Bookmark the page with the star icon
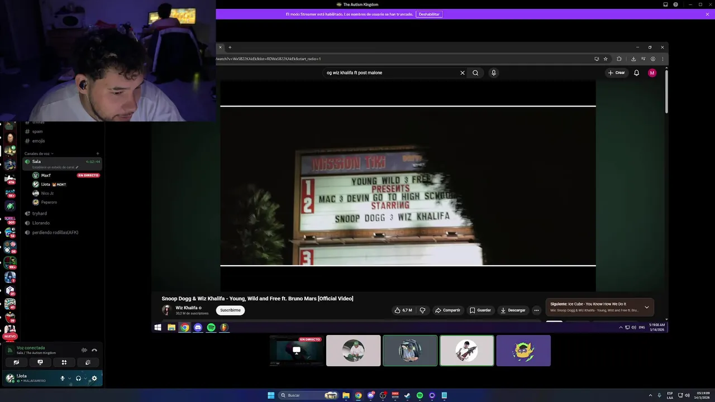The width and height of the screenshot is (715, 402). (x=606, y=59)
